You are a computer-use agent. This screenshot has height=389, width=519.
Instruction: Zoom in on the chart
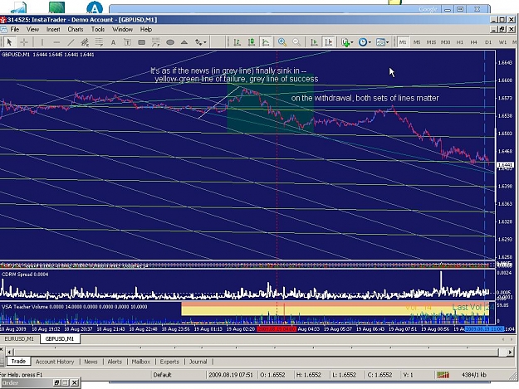[282, 42]
